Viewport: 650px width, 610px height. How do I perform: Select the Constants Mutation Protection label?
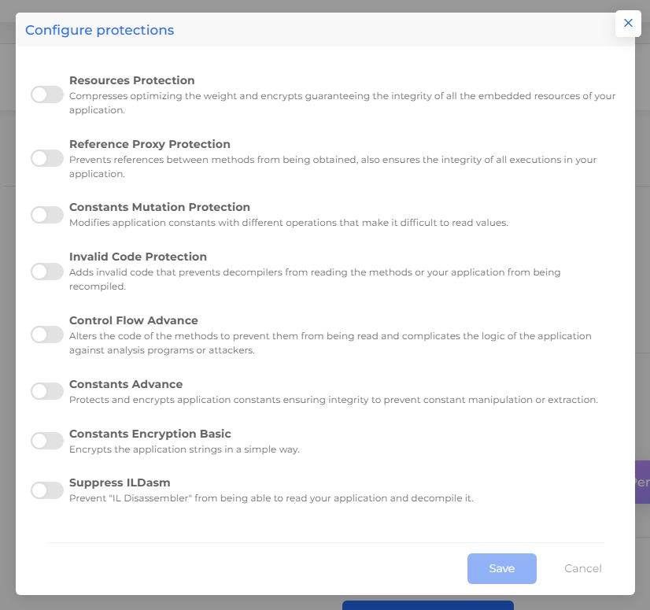point(159,207)
